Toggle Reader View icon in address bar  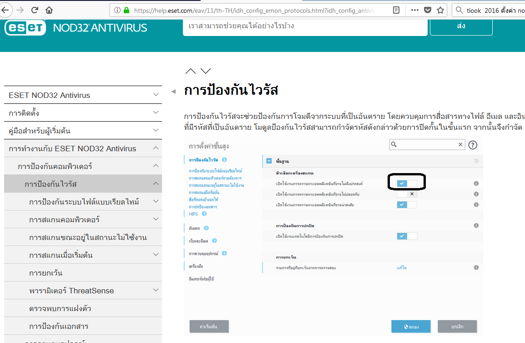(x=396, y=10)
